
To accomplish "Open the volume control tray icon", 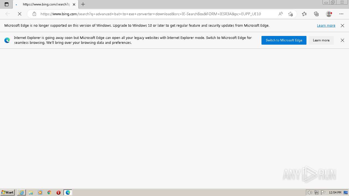I will click(310, 192).
